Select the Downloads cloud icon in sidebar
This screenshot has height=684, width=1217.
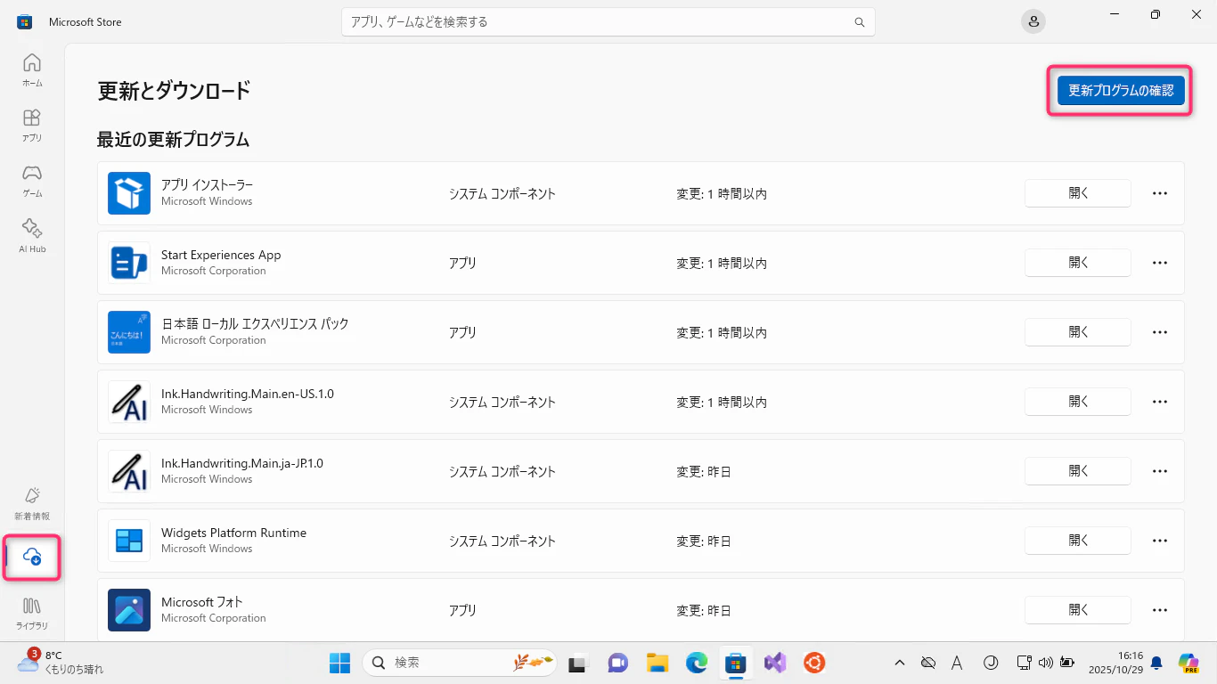pos(32,558)
